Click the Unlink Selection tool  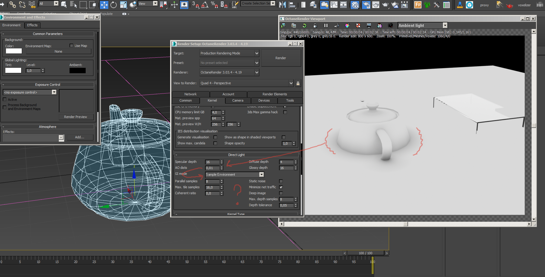[x=22, y=4]
